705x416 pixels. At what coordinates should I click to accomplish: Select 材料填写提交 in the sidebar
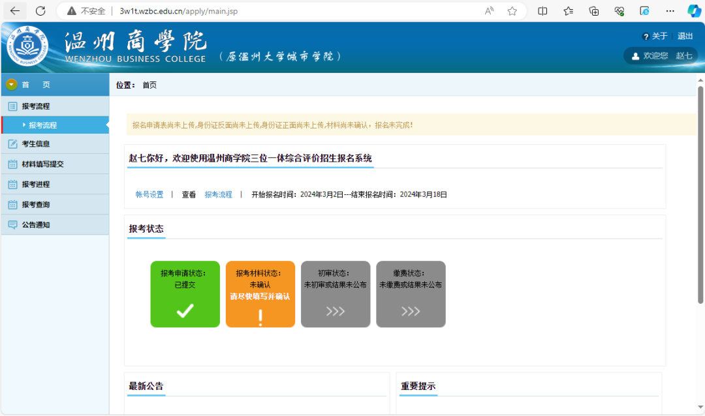[42, 164]
